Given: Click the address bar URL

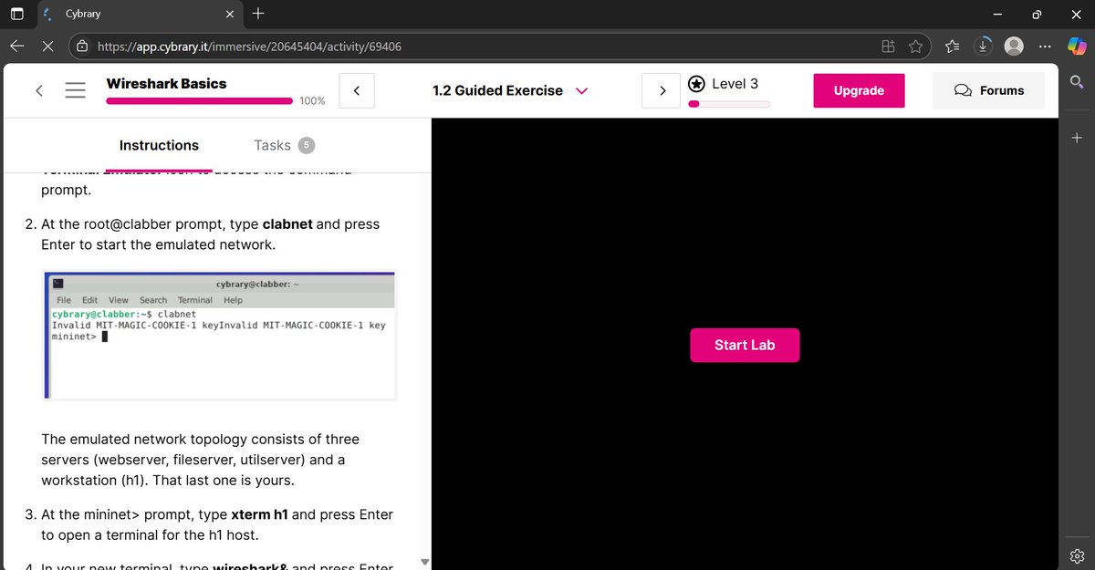Looking at the screenshot, I should [x=249, y=47].
